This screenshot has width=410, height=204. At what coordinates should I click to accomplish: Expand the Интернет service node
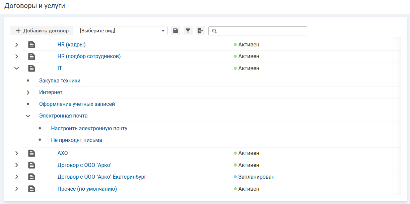(28, 92)
